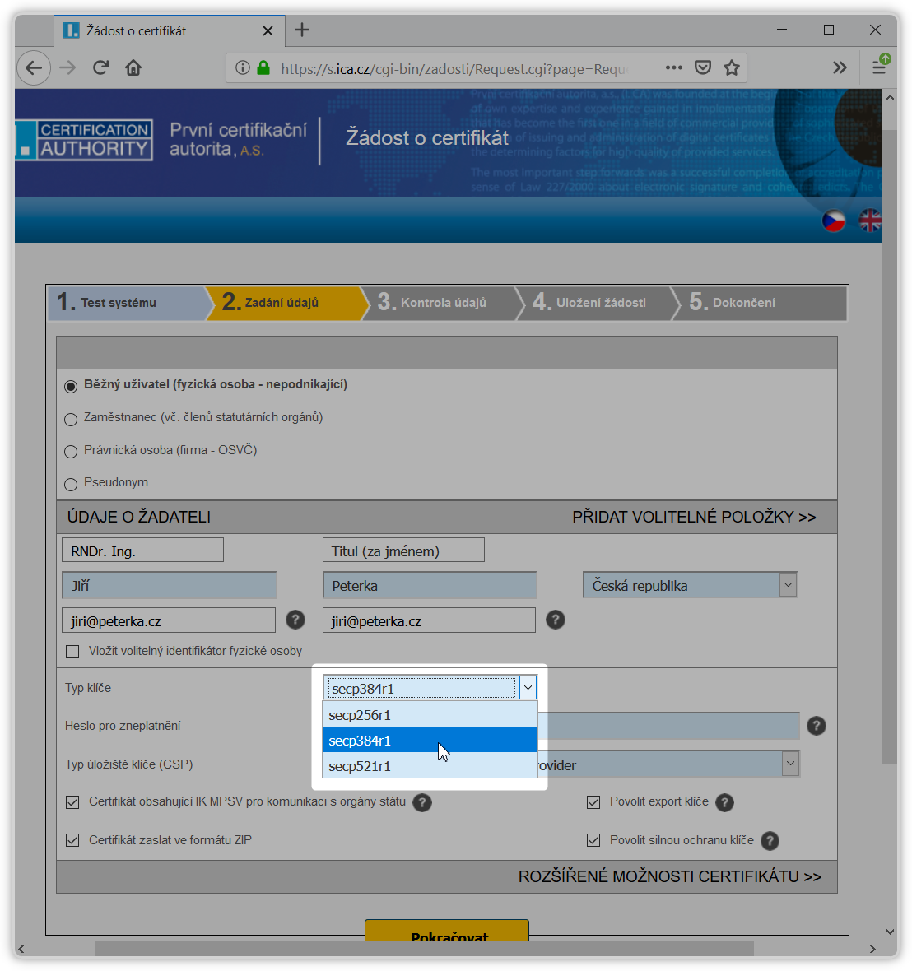The width and height of the screenshot is (912, 971).
Task: Click the green padlock security icon
Action: pos(263,67)
